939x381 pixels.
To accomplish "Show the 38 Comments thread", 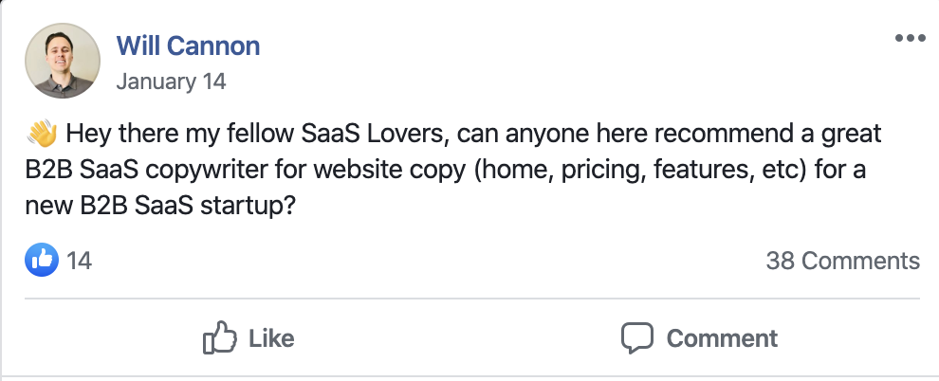I will (842, 261).
